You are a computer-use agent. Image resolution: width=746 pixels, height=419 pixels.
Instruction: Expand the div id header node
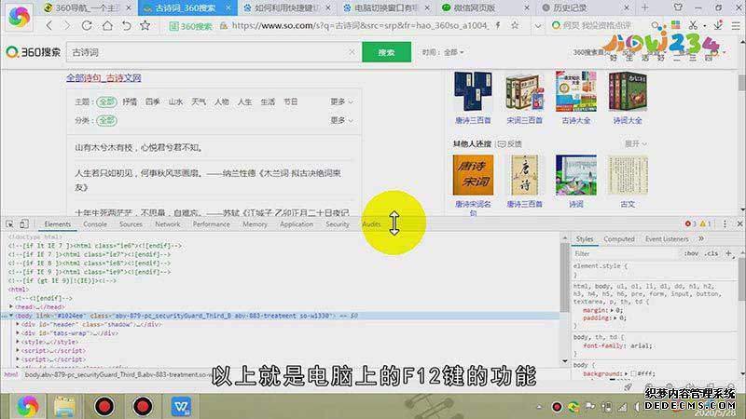click(18, 324)
